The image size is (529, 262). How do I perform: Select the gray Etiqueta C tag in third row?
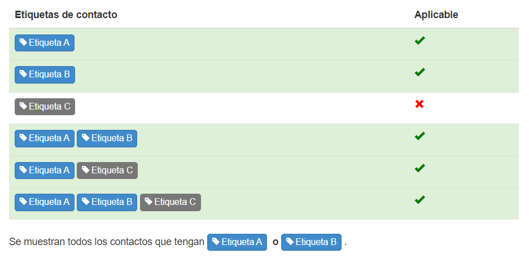tap(45, 107)
